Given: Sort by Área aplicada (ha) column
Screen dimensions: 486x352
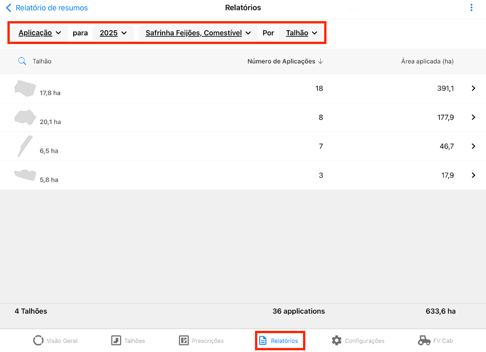Looking at the screenshot, I should tap(427, 61).
